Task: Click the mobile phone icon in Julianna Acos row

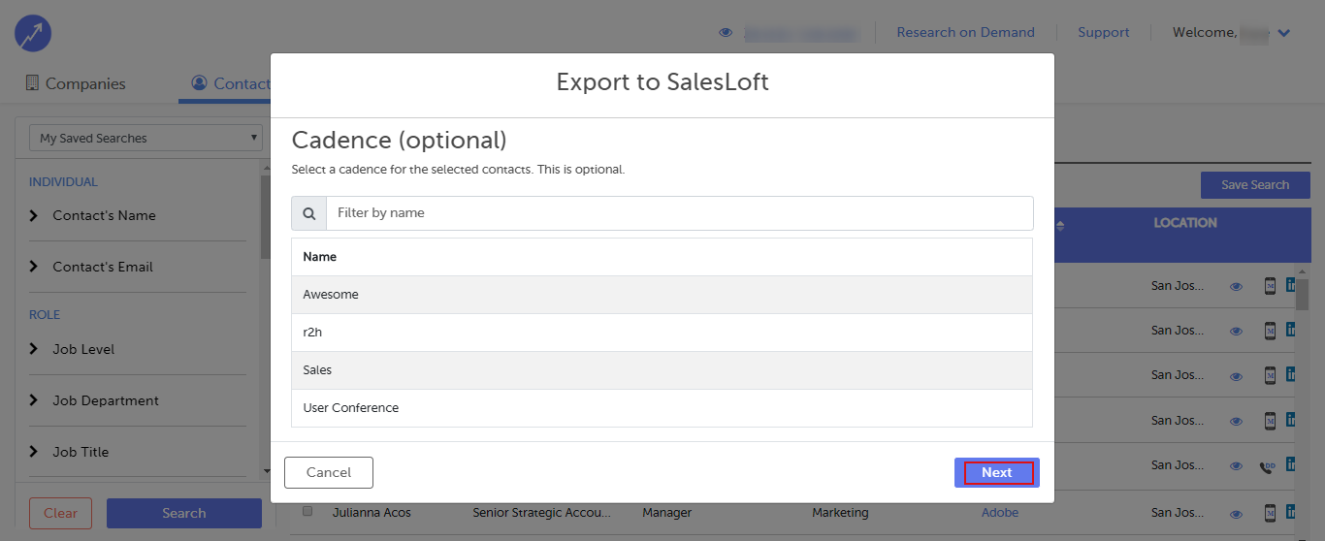Action: pos(1270,512)
